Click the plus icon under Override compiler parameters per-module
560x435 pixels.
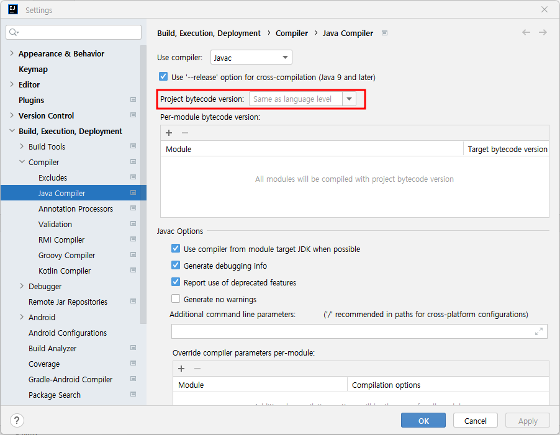click(x=181, y=369)
